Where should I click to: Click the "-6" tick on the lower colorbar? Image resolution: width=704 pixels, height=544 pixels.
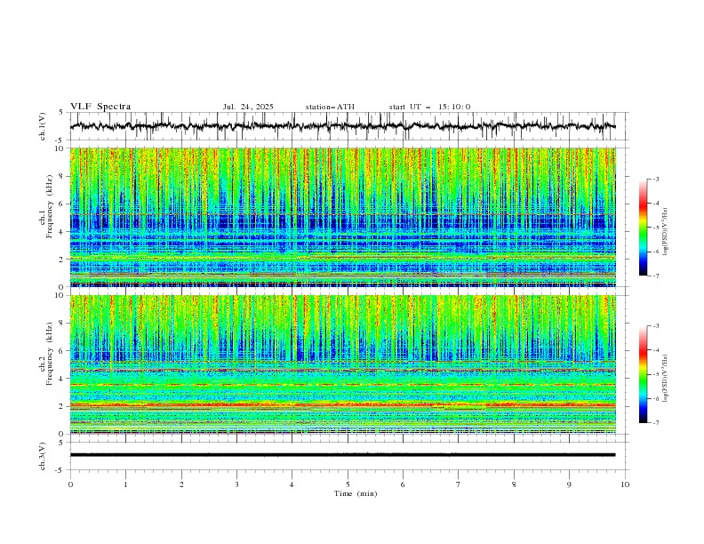click(656, 398)
